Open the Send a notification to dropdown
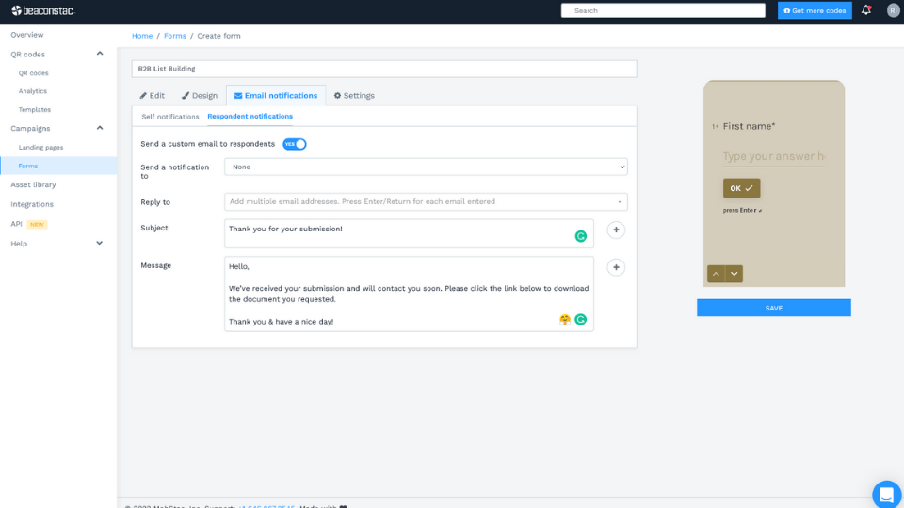The width and height of the screenshot is (904, 508). pos(426,167)
